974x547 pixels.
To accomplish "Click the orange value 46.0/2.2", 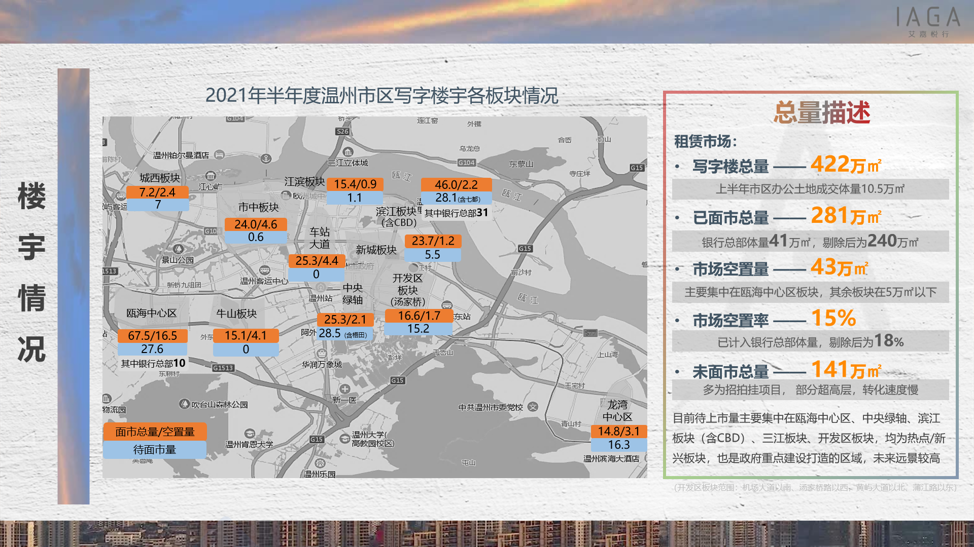I will [x=456, y=185].
